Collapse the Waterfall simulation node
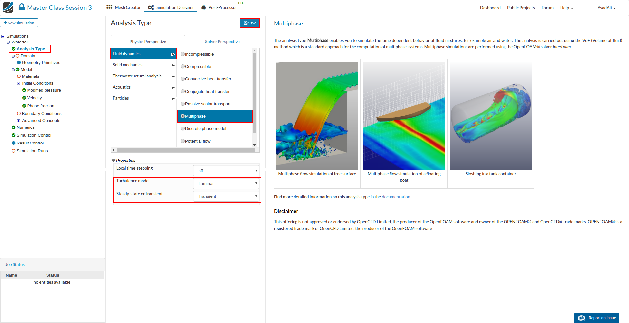 pos(8,42)
